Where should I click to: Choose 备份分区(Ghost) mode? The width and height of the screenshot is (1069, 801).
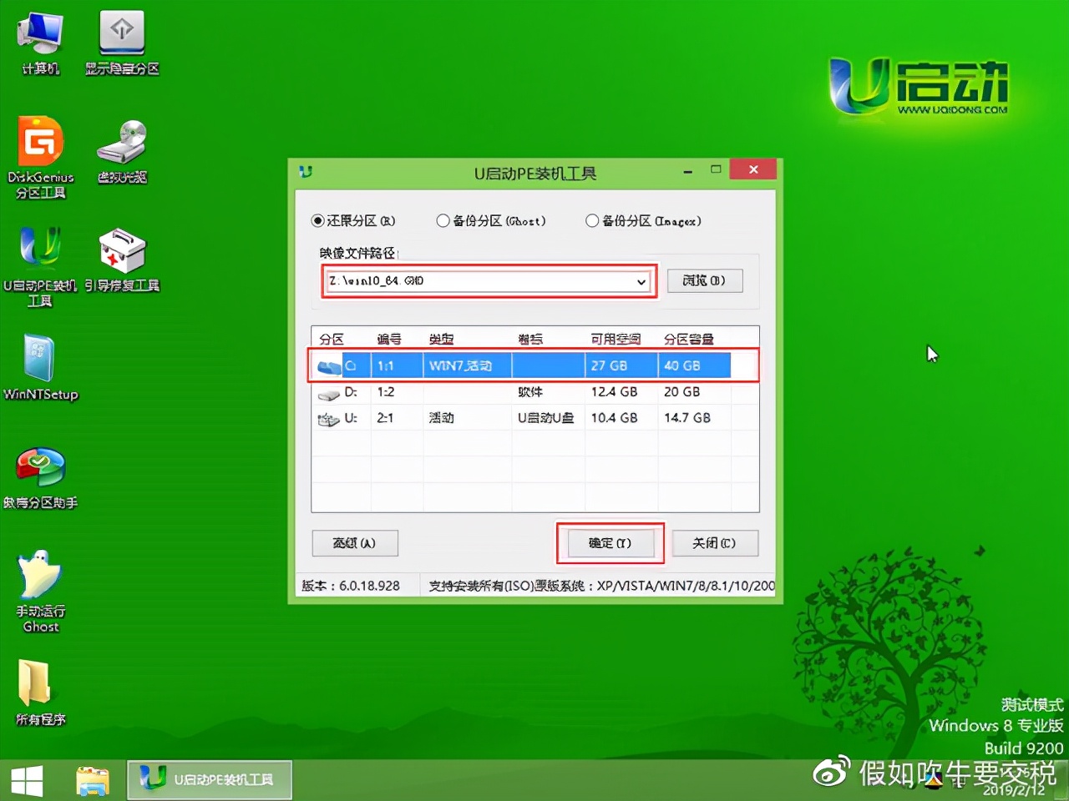(x=443, y=220)
